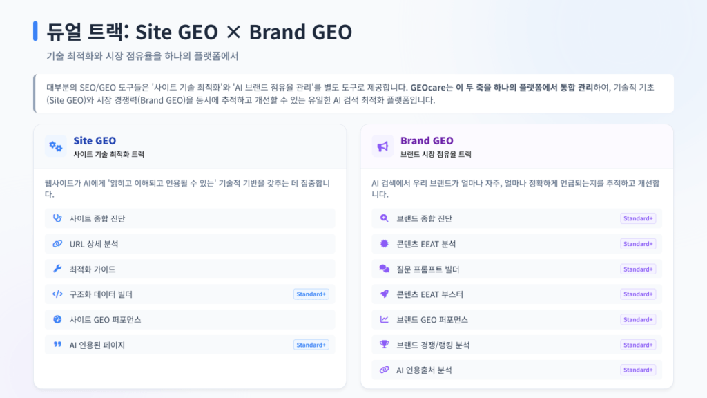Open the 사이트 GEO 퍼포먼스 menu item
The height and width of the screenshot is (398, 707).
[104, 319]
